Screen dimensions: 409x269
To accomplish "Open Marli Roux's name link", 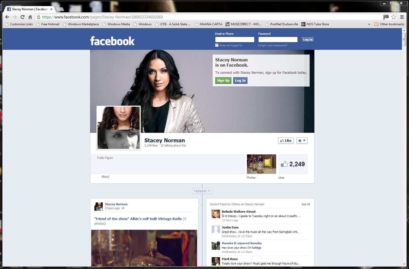I will click(230, 259).
